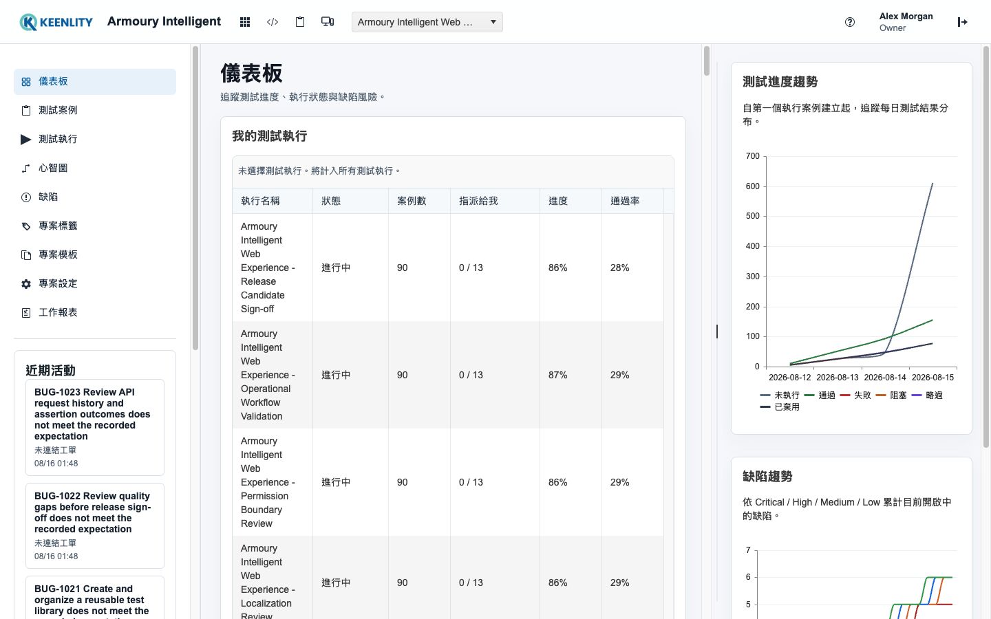991x619 pixels.
Task: Click the 心智圖 mind map icon
Action: (26, 169)
